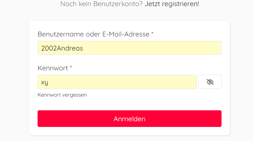Click empty area right of 2002Andreas
This screenshot has height=141, width=253.
click(154, 48)
